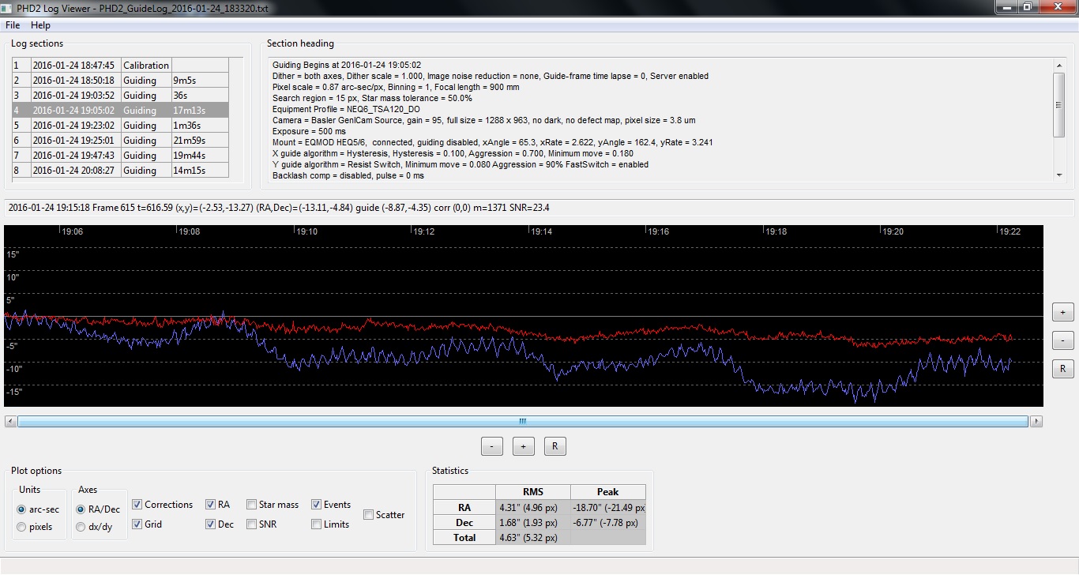The image size is (1079, 575).
Task: Click the Section heading scrollbar up arrow
Action: tap(1059, 65)
